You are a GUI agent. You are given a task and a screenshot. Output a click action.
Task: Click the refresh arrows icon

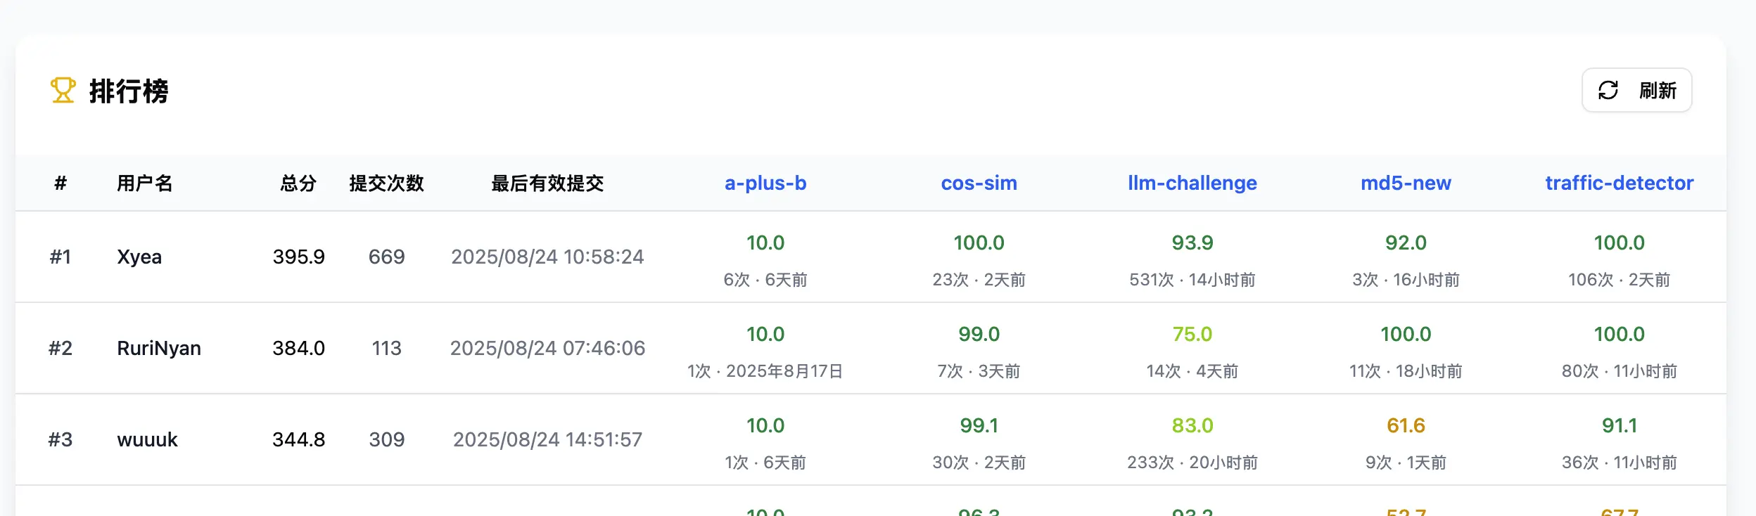coord(1608,91)
